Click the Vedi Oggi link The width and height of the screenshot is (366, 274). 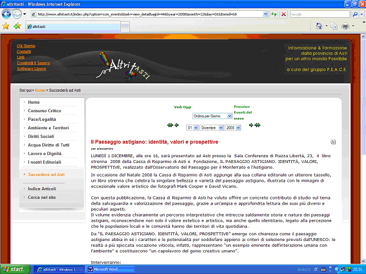(x=182, y=107)
